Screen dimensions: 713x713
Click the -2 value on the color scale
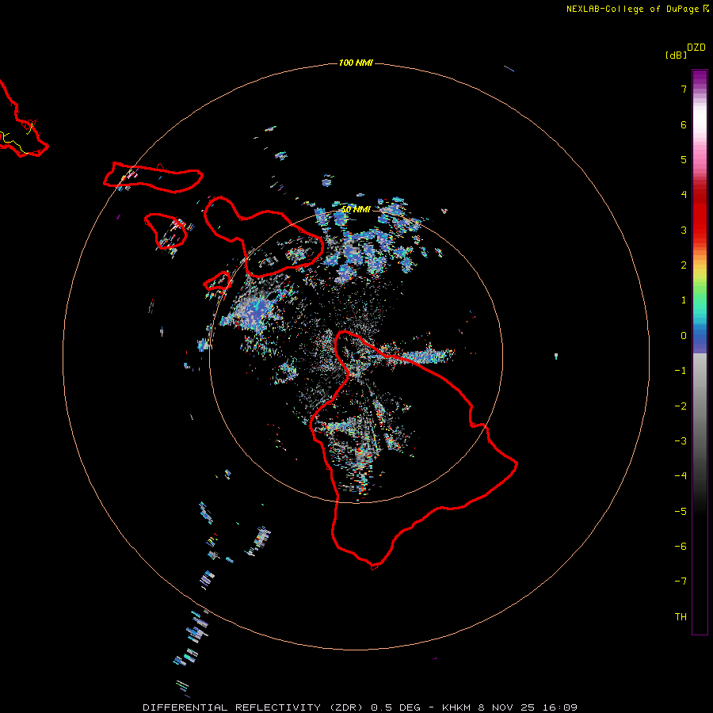[681, 406]
